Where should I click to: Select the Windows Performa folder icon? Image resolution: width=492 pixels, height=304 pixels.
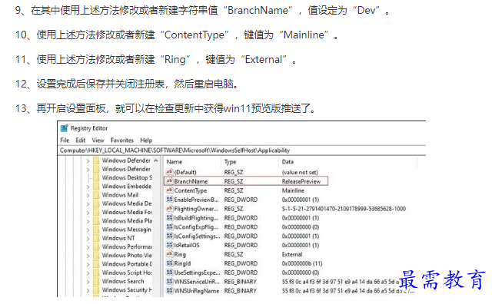96,246
